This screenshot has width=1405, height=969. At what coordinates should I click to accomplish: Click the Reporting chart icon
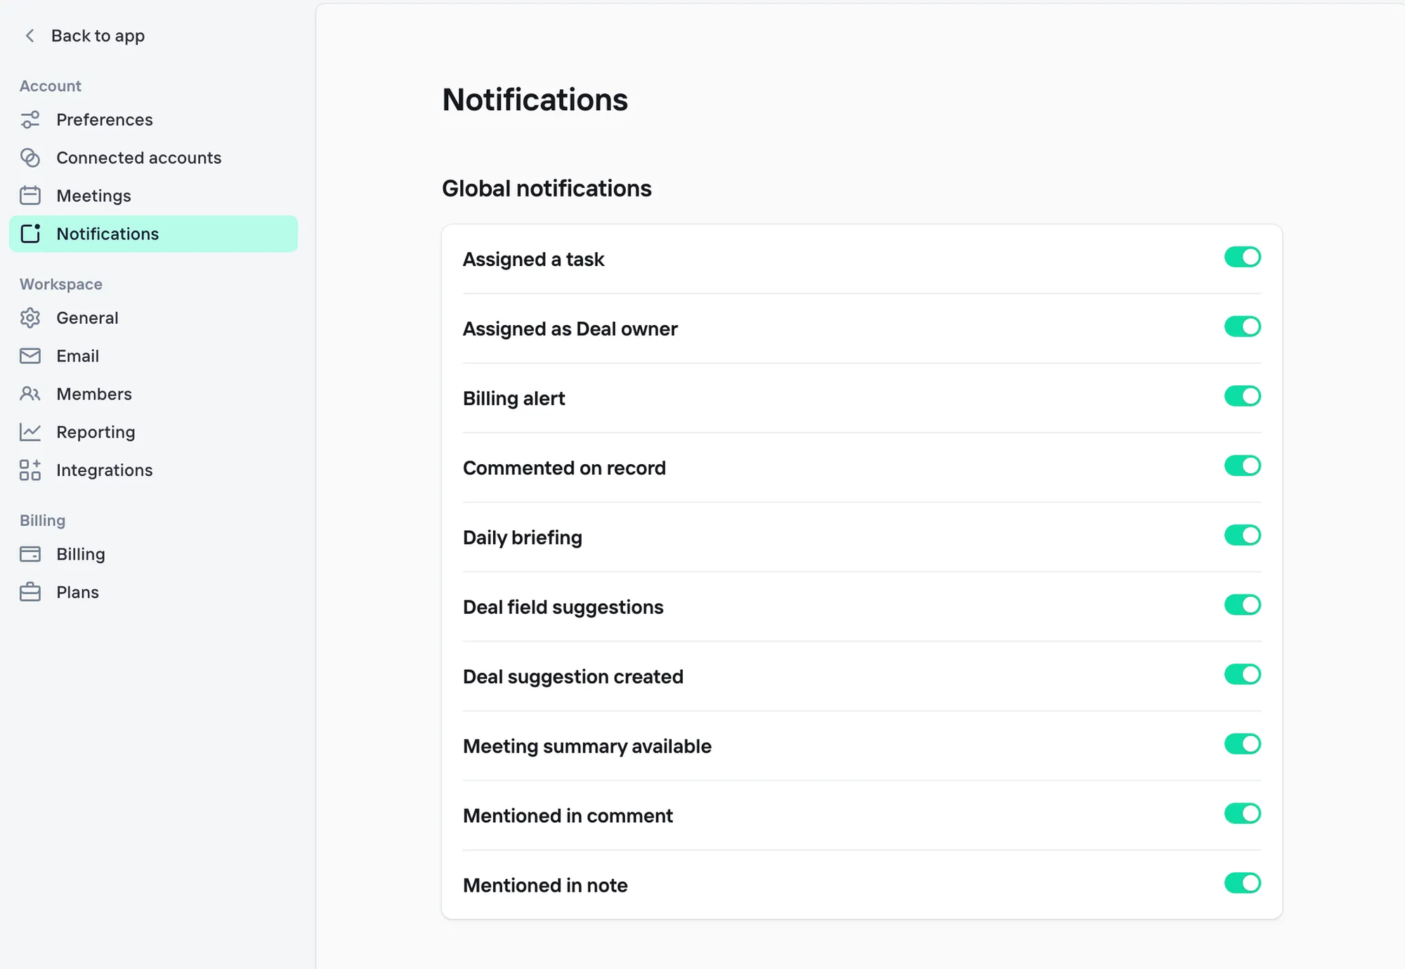[x=30, y=432]
